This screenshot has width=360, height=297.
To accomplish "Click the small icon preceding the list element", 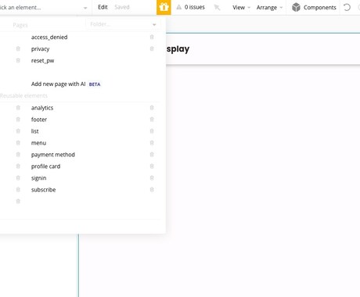I will [18, 131].
